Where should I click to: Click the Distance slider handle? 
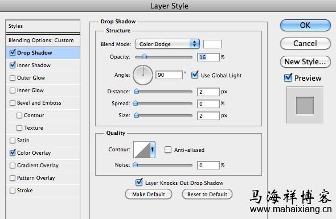(x=136, y=92)
